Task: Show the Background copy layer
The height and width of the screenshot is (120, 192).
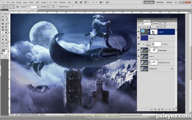Action: click(139, 62)
